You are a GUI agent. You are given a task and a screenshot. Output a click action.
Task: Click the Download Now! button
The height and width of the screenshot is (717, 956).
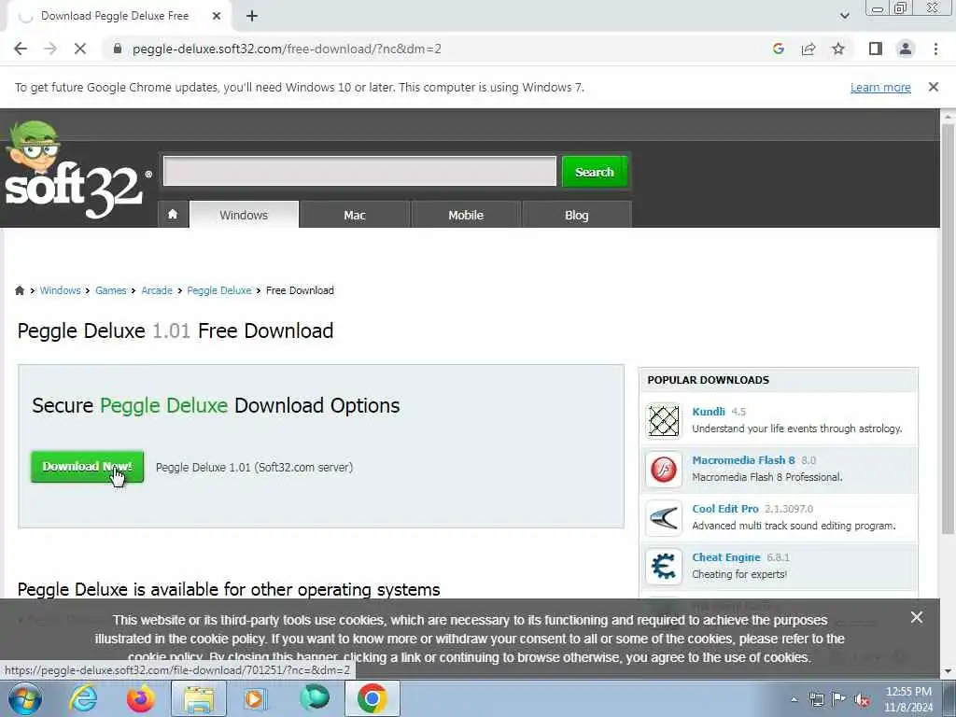click(87, 467)
